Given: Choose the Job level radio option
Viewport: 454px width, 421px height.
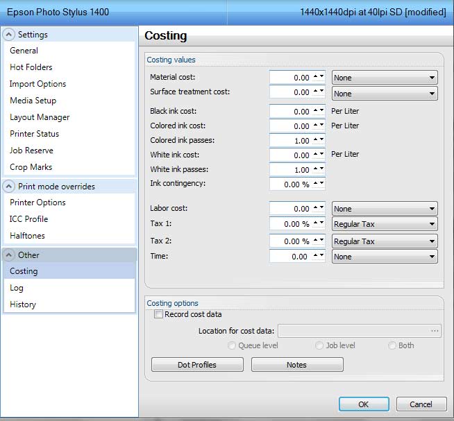Looking at the screenshot, I should coord(319,345).
